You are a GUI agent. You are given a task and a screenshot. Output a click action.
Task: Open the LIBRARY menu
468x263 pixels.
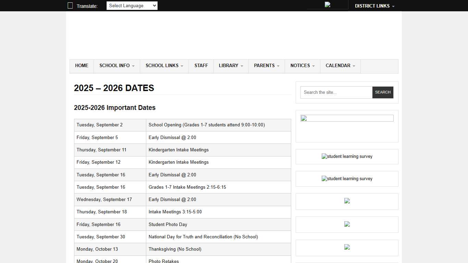(x=231, y=65)
